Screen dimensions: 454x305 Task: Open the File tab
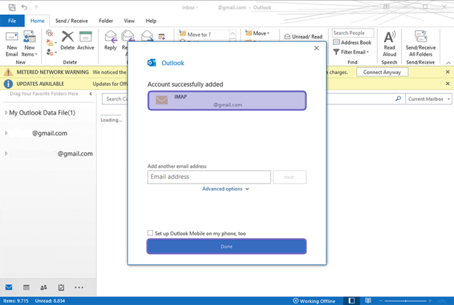point(12,21)
